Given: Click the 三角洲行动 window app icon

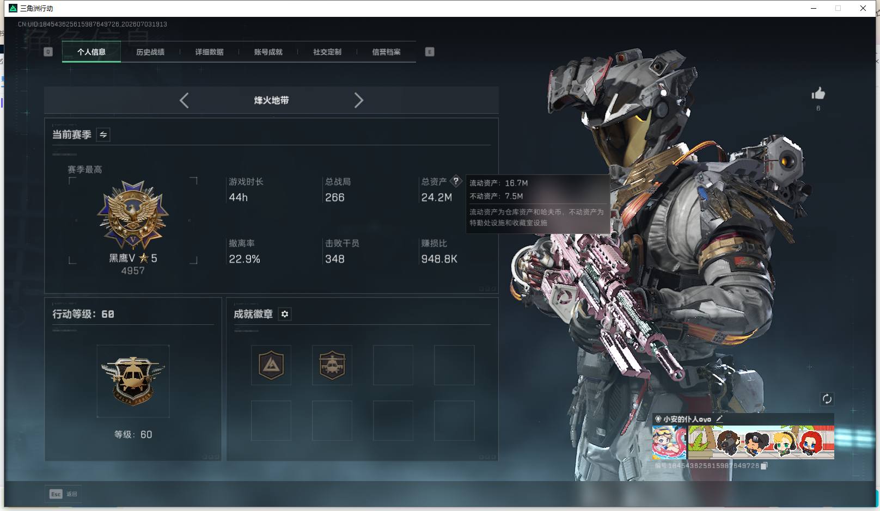Looking at the screenshot, I should click(13, 8).
